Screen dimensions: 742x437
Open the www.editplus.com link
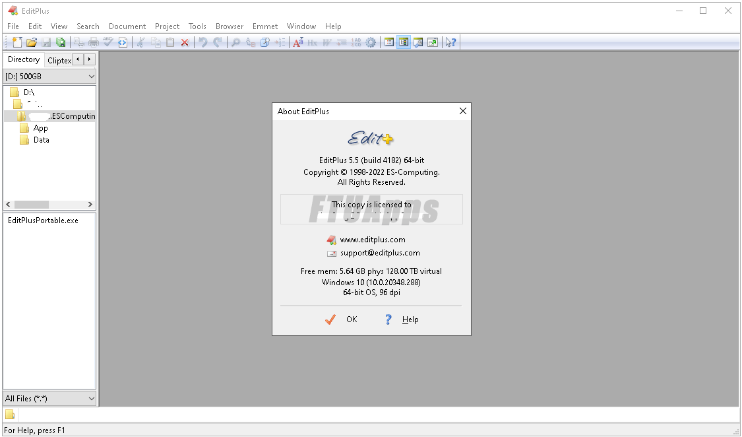tap(373, 240)
